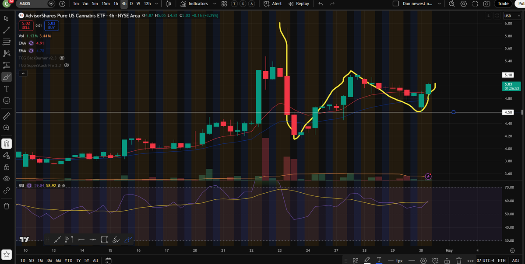Select the trend line tool
525x264 pixels.
(7, 31)
